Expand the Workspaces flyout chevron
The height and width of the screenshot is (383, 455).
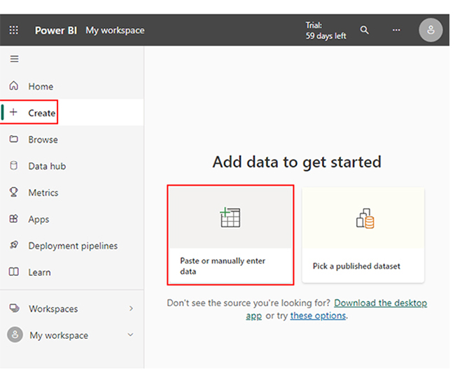click(x=131, y=309)
